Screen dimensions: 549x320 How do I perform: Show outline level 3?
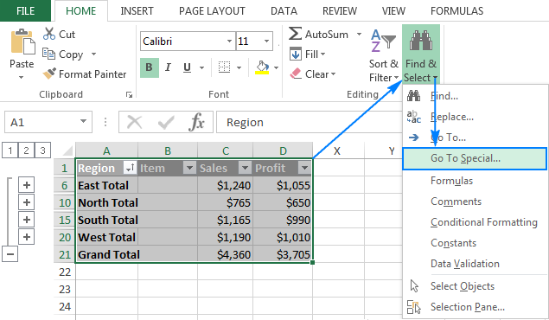pos(42,150)
